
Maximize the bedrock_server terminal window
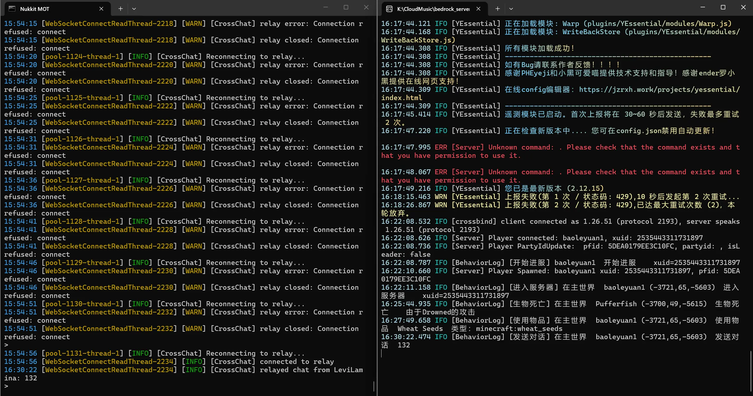723,7
